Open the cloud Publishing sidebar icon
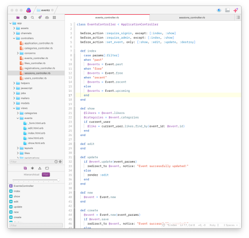The width and height of the screenshot is (249, 238). (x=47, y=18)
